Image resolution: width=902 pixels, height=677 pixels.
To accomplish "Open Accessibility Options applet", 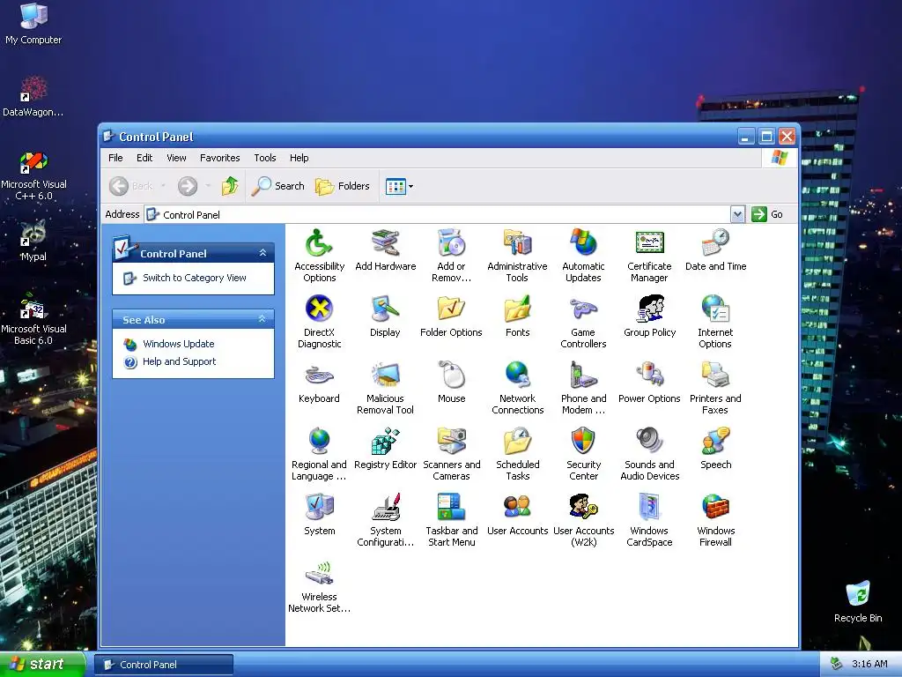I will (x=319, y=255).
